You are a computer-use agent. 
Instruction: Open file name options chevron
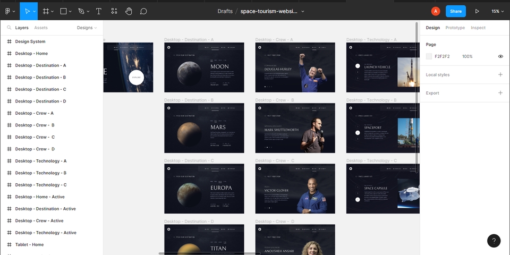point(303,11)
